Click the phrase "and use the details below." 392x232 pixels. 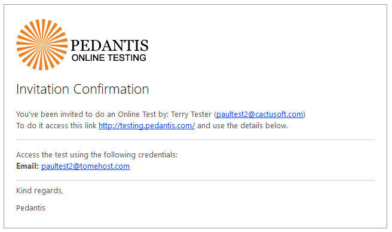[243, 125]
